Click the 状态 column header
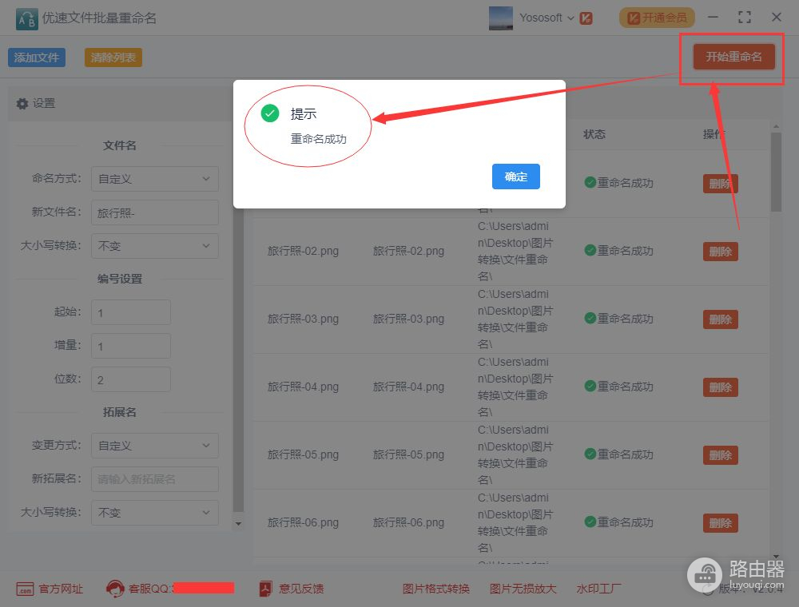 [x=594, y=134]
